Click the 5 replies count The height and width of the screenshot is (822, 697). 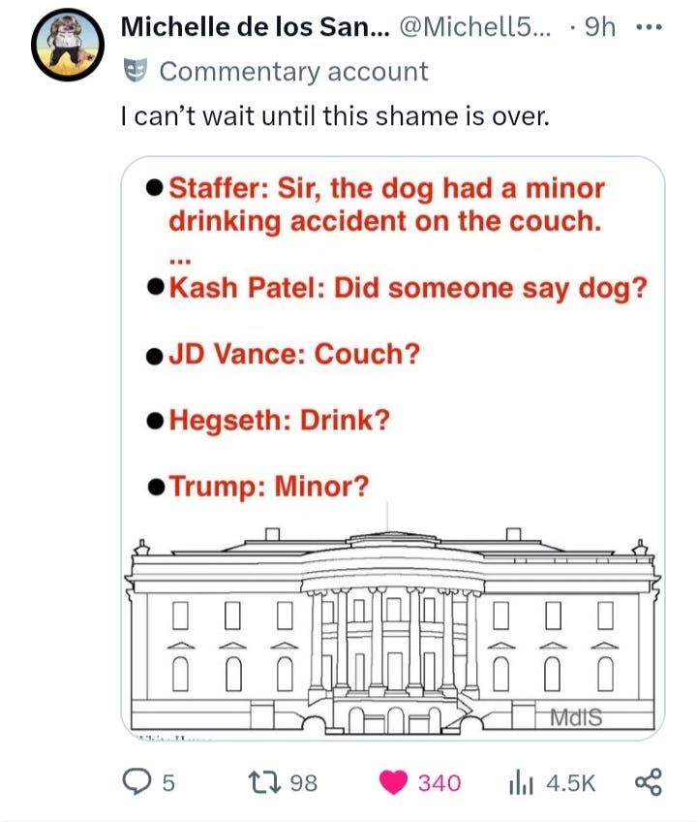coord(167,782)
